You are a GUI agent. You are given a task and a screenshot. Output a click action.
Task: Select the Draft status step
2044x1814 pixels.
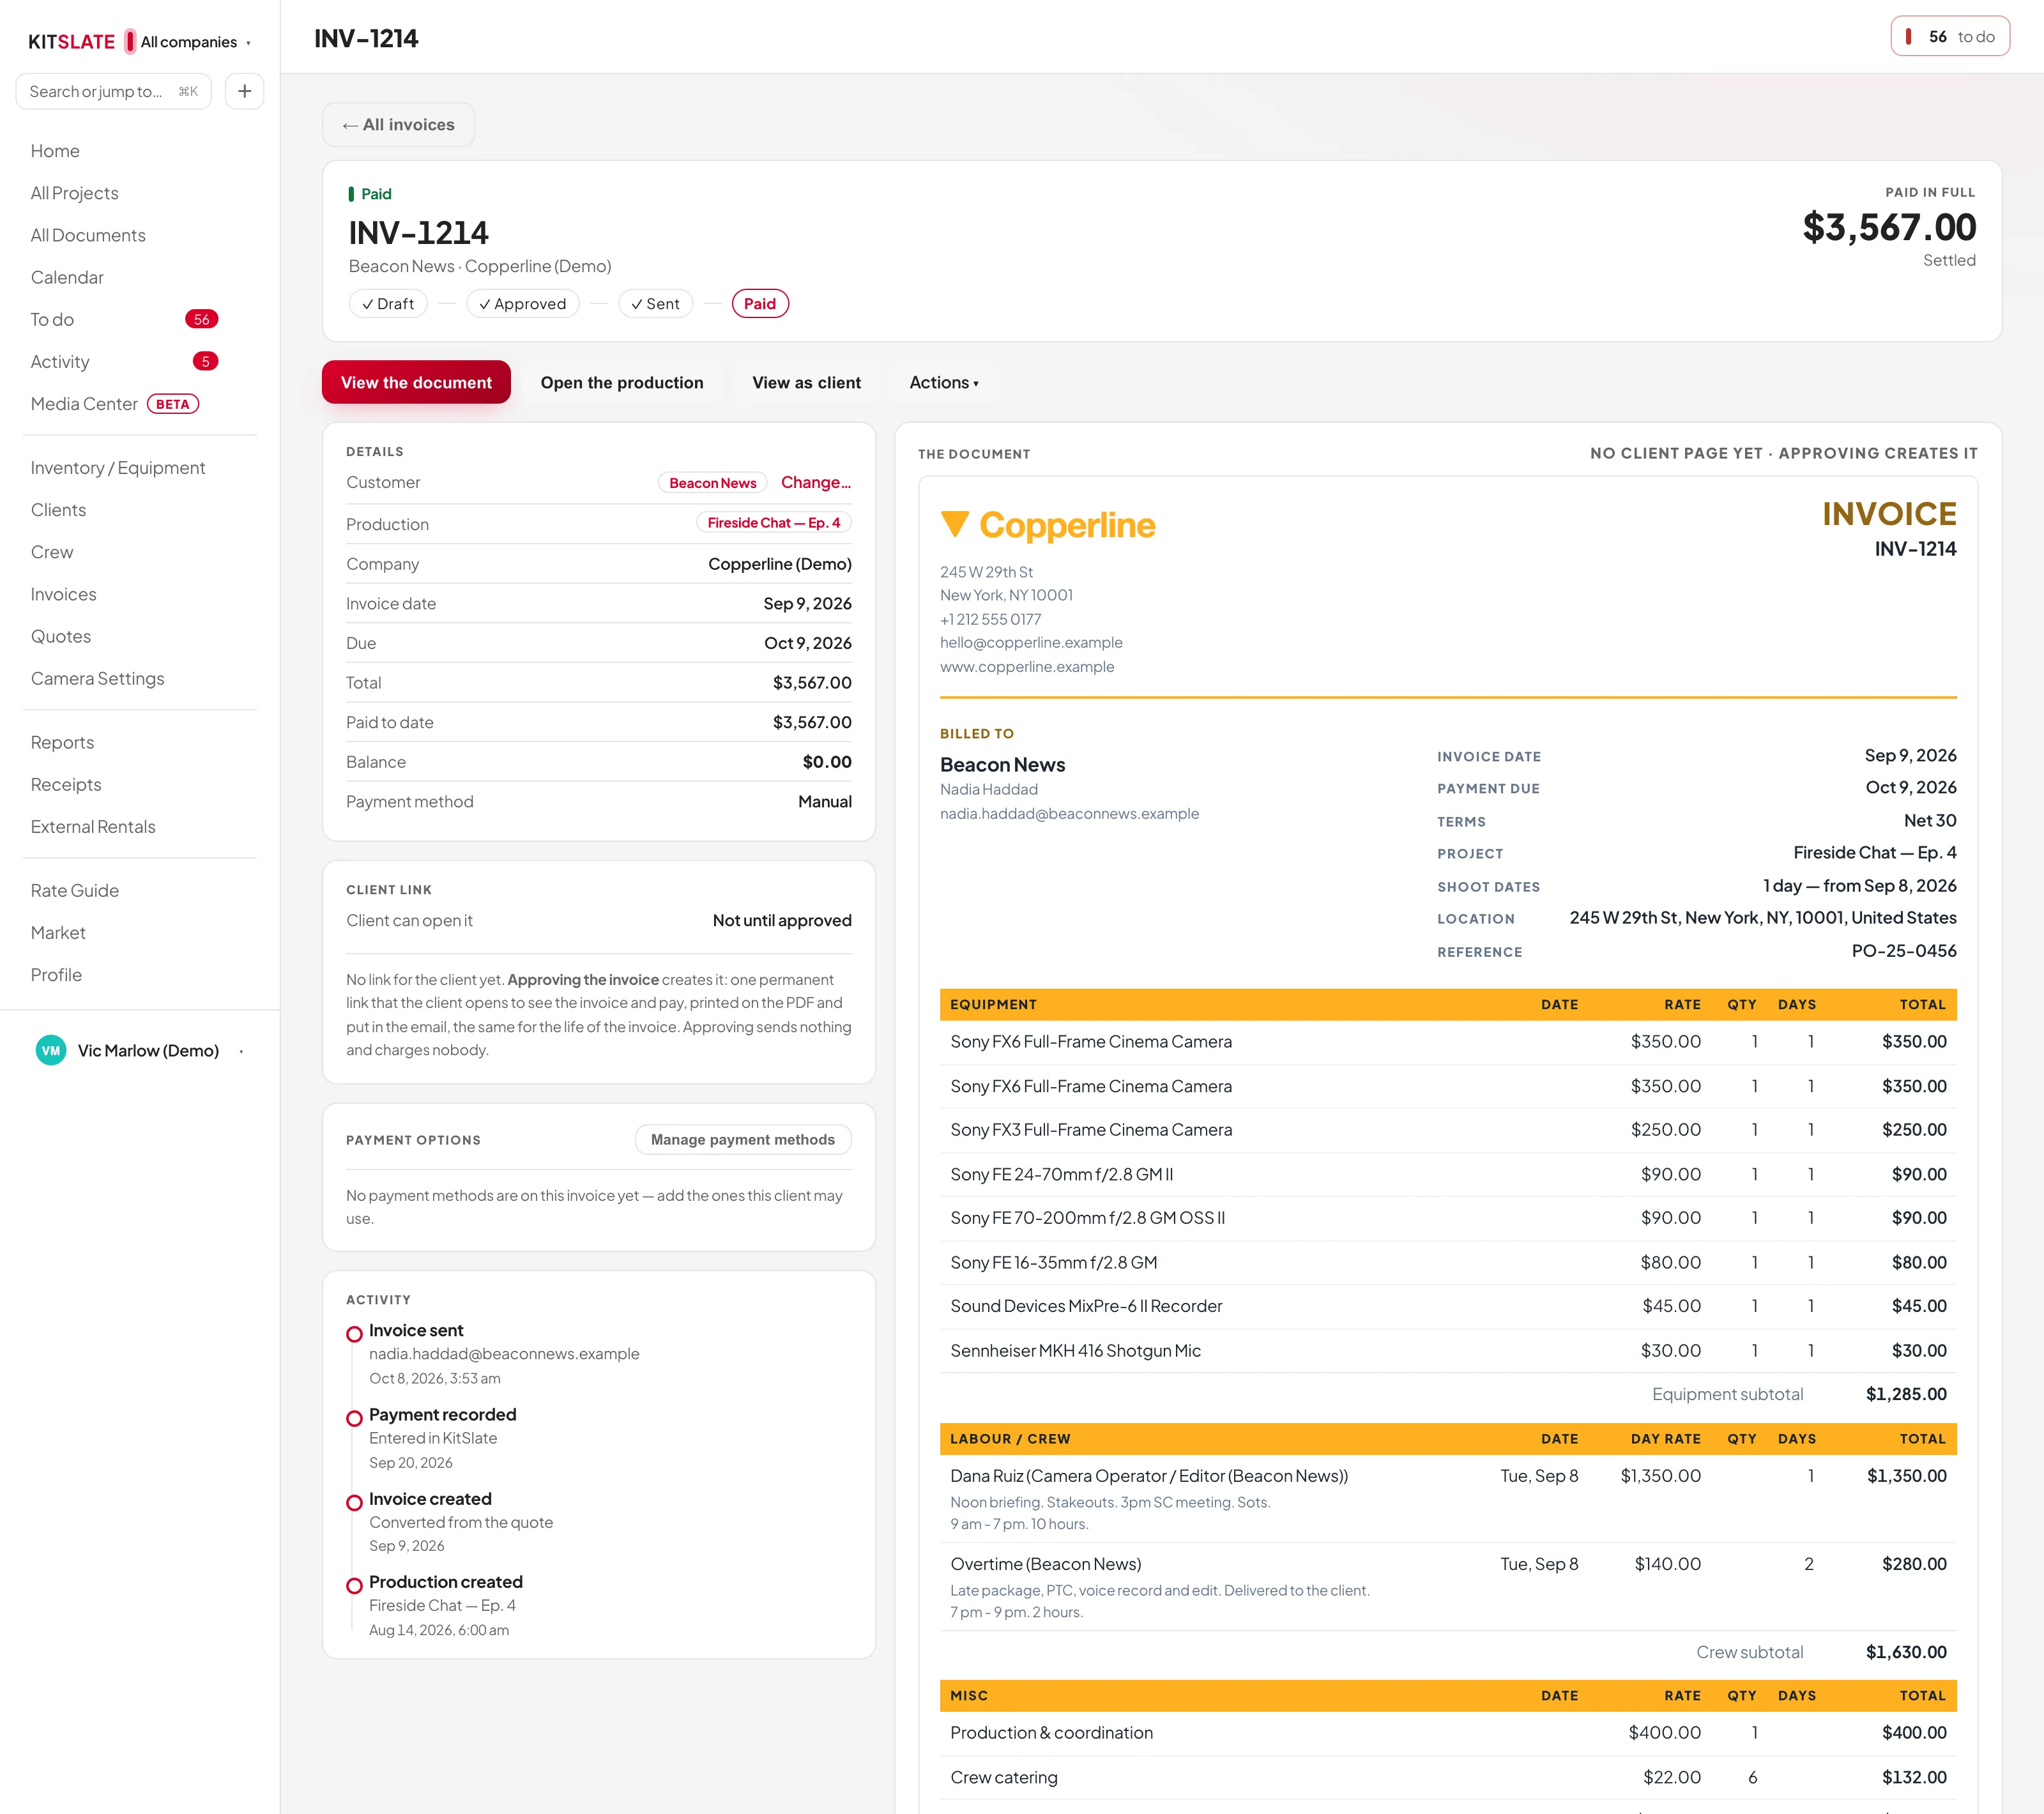click(388, 303)
